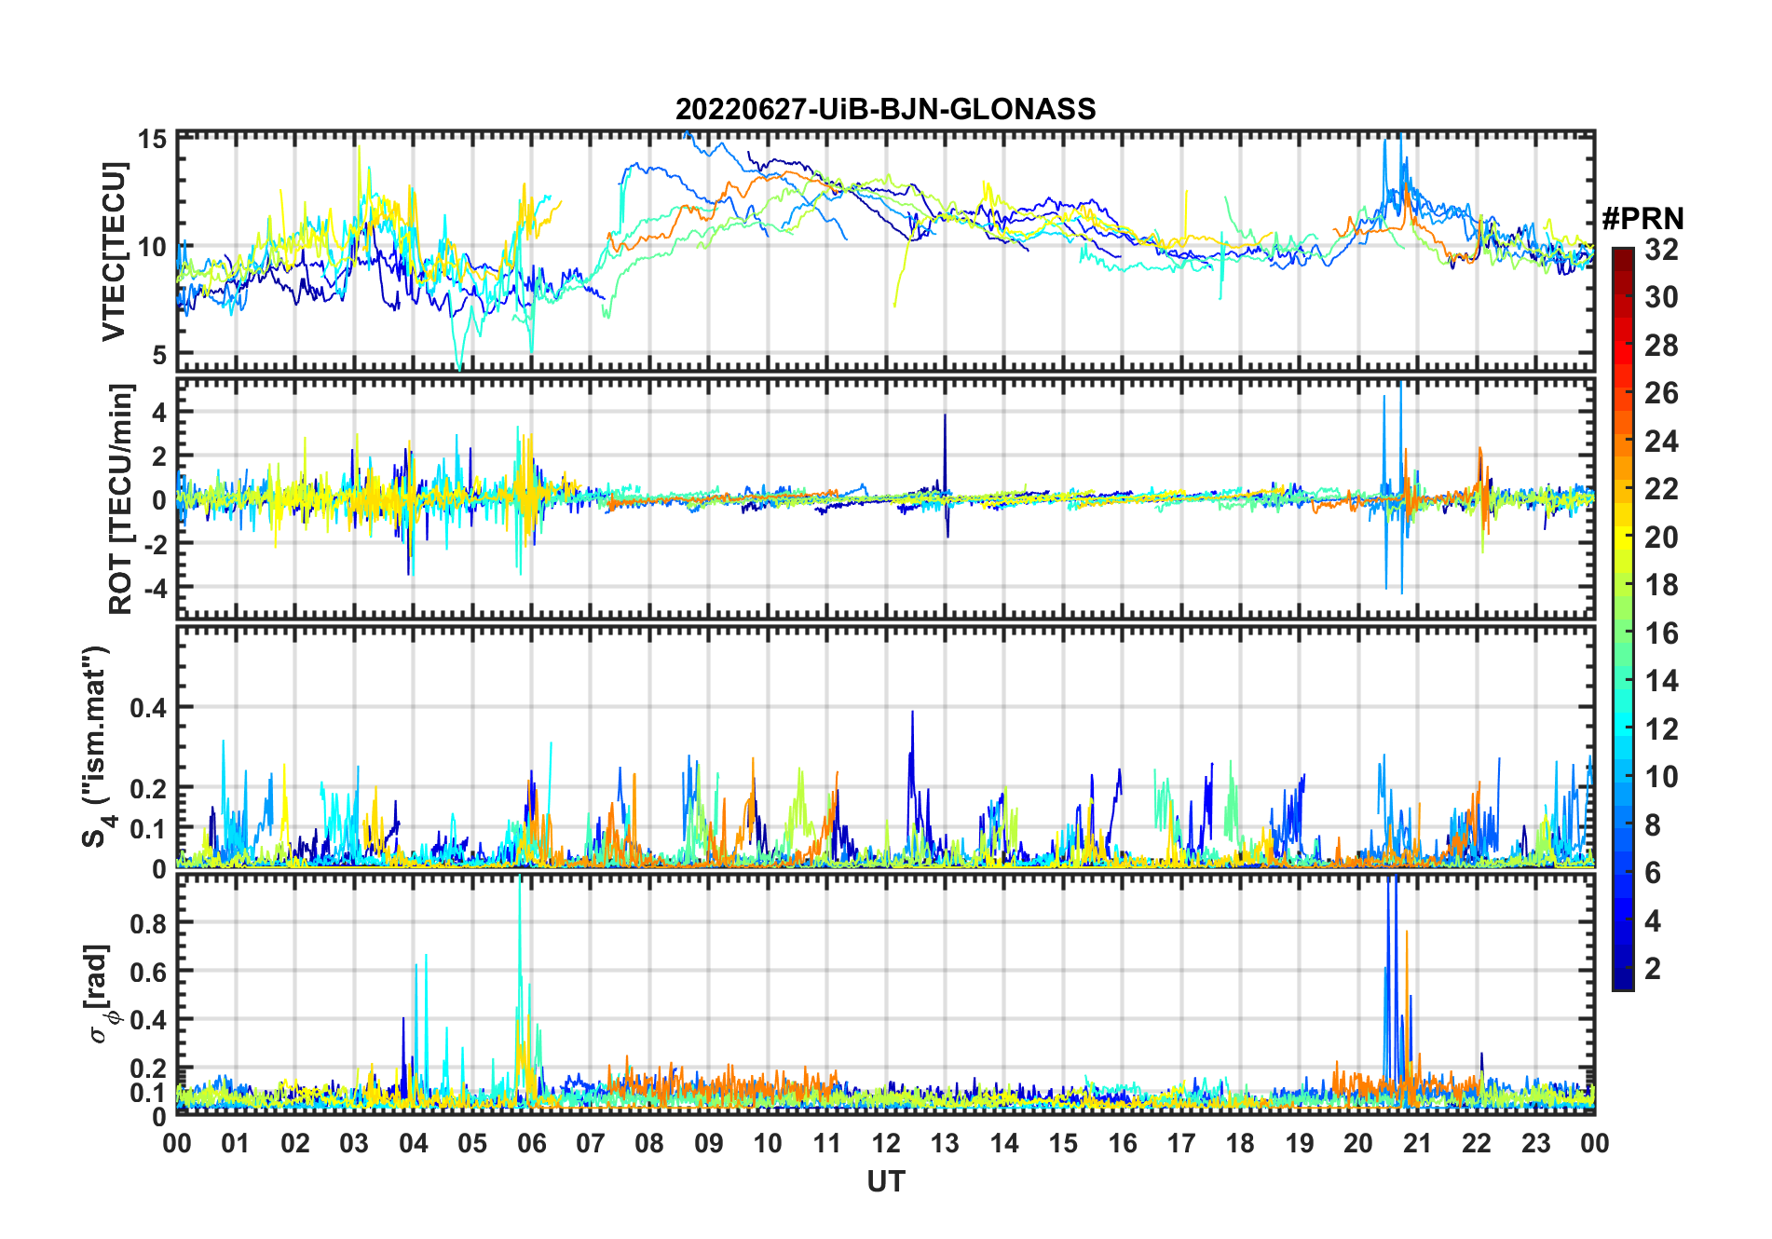Click the -4 tick on the ROT axis
The width and height of the screenshot is (1772, 1239).
click(x=154, y=587)
